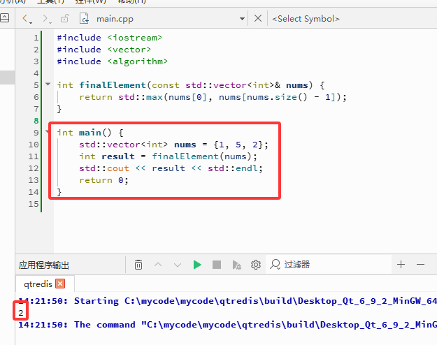The width and height of the screenshot is (437, 345).
Task: Click the 'finalElement' function name on line 5
Action: (x=113, y=85)
